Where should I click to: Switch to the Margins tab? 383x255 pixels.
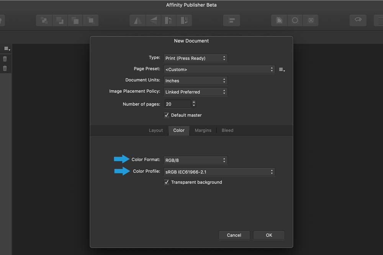click(x=203, y=131)
